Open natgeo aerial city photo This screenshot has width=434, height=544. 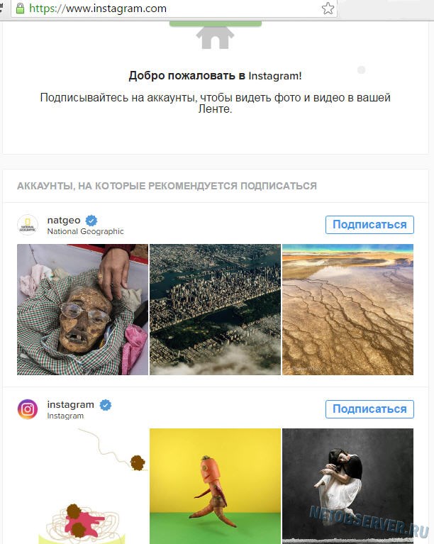pyautogui.click(x=215, y=309)
